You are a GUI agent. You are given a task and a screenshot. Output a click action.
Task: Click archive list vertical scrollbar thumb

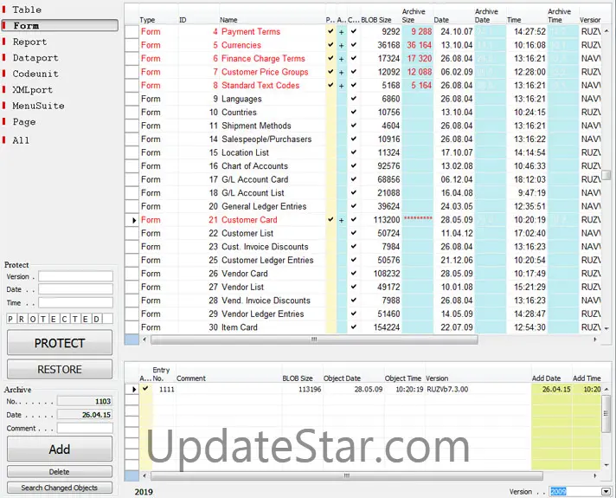606,413
